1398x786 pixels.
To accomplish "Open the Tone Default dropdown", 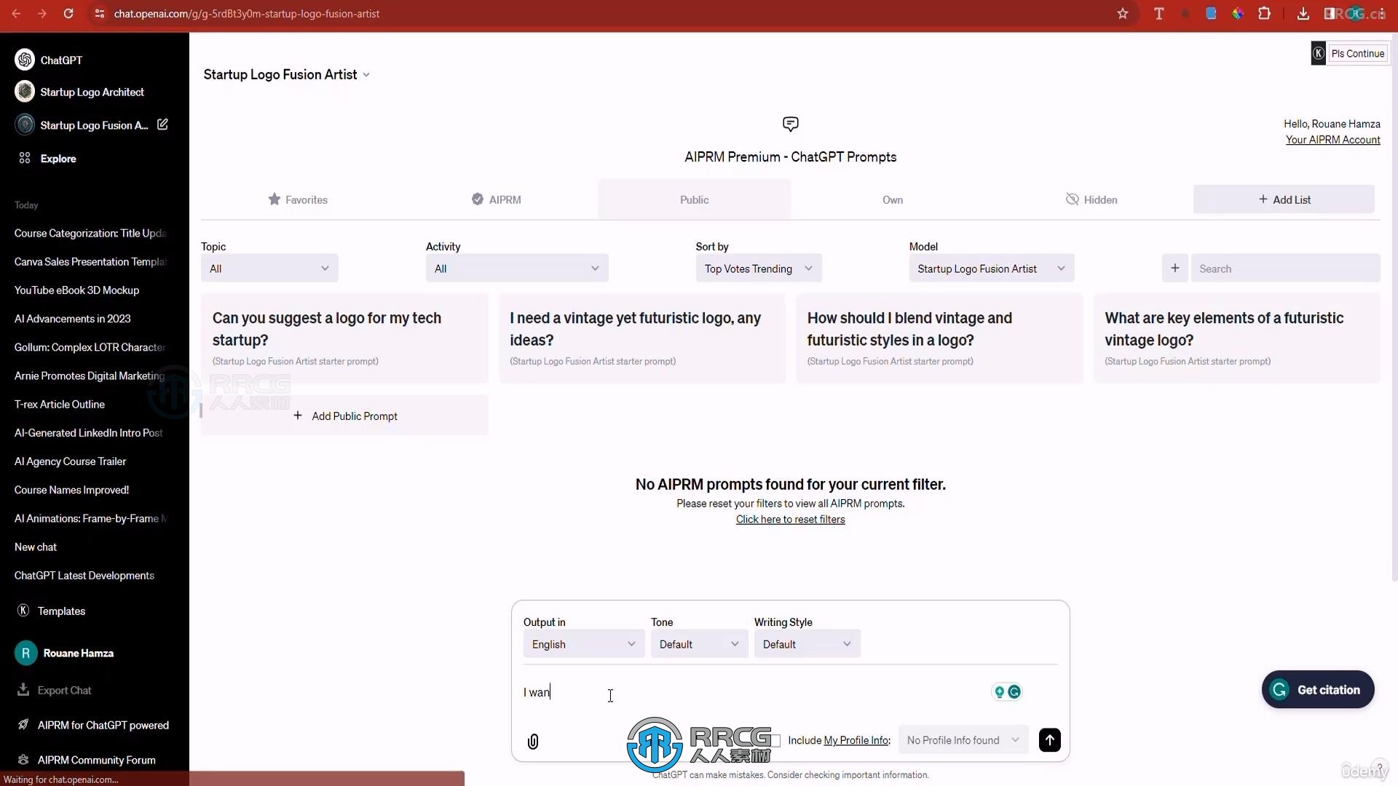I will click(699, 643).
